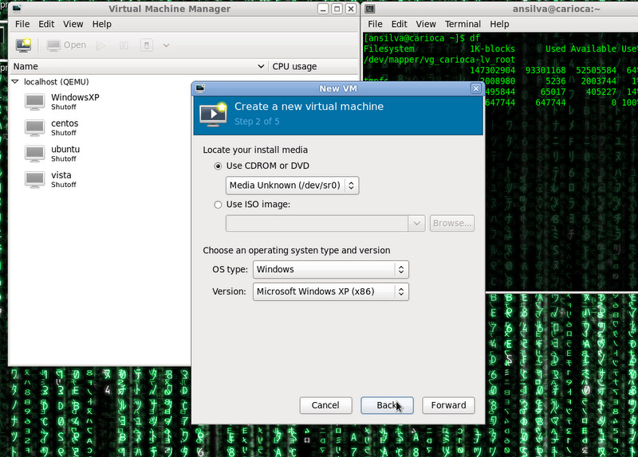Screen dimensions: 638x457
Task: Select the Use ISO image radio button
Action: 219,205
